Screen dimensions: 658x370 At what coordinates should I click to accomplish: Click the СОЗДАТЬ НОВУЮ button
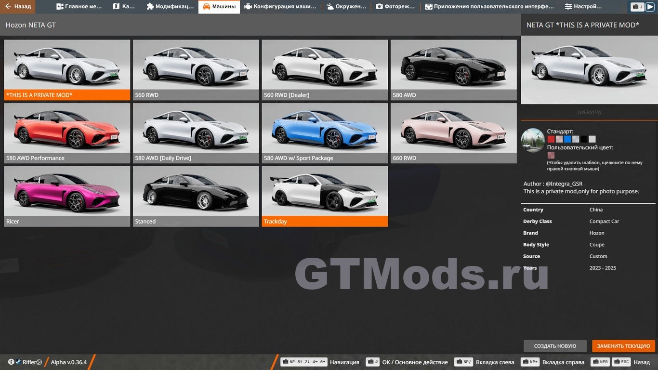click(x=555, y=346)
